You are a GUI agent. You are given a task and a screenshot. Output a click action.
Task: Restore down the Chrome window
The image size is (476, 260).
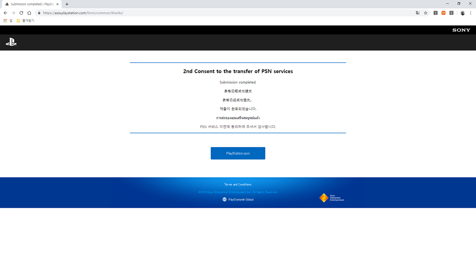pos(459,4)
